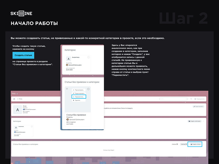Viewport: 219px width, 164px height.
Task: Click the Статьи отсутствуют message
Action: coord(109,150)
